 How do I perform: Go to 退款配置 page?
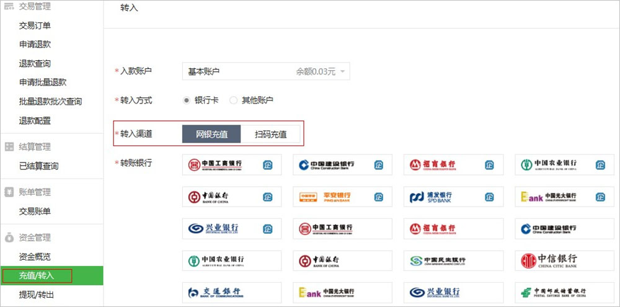[35, 120]
